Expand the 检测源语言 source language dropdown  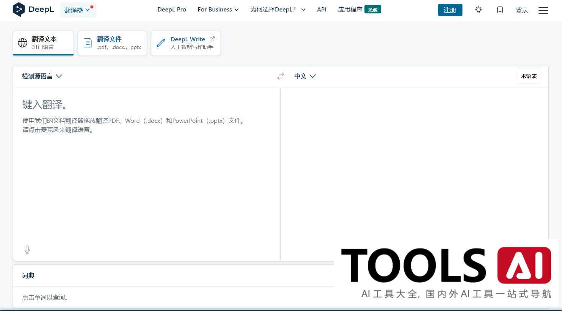[x=42, y=76]
